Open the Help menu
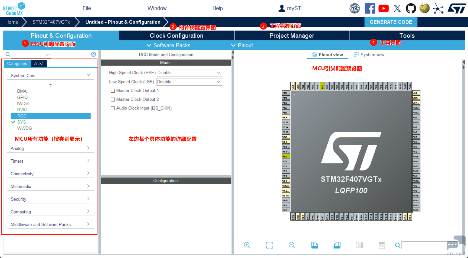 [218, 8]
